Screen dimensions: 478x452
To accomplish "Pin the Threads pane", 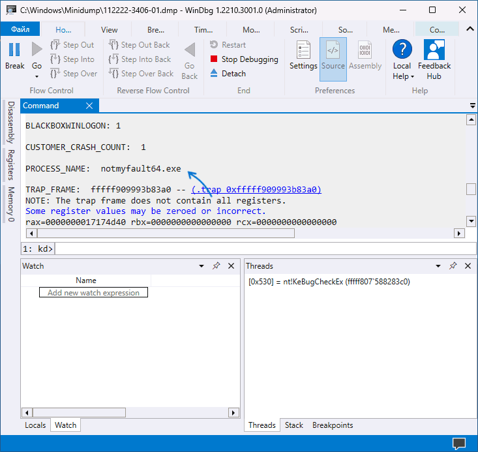I will coord(453,266).
